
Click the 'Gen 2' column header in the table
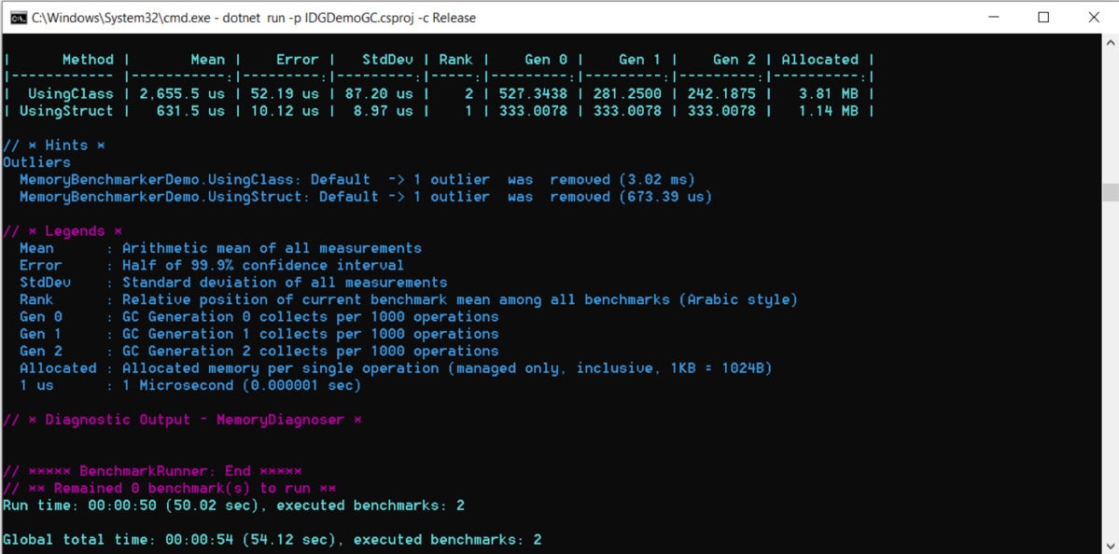coord(734,60)
